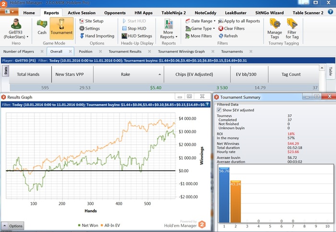Open Hand Importing

97,36
